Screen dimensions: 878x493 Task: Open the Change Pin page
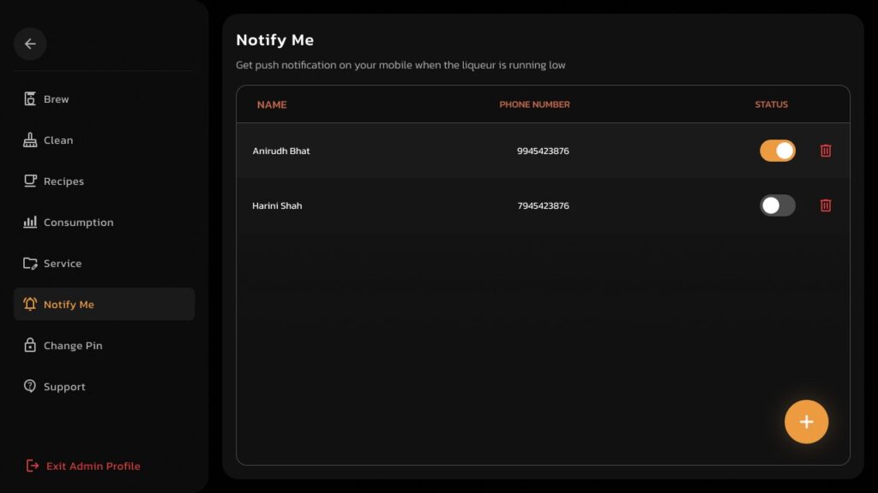pos(72,346)
